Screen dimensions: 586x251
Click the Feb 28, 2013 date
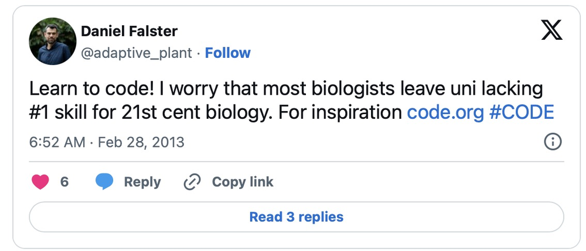tap(140, 142)
